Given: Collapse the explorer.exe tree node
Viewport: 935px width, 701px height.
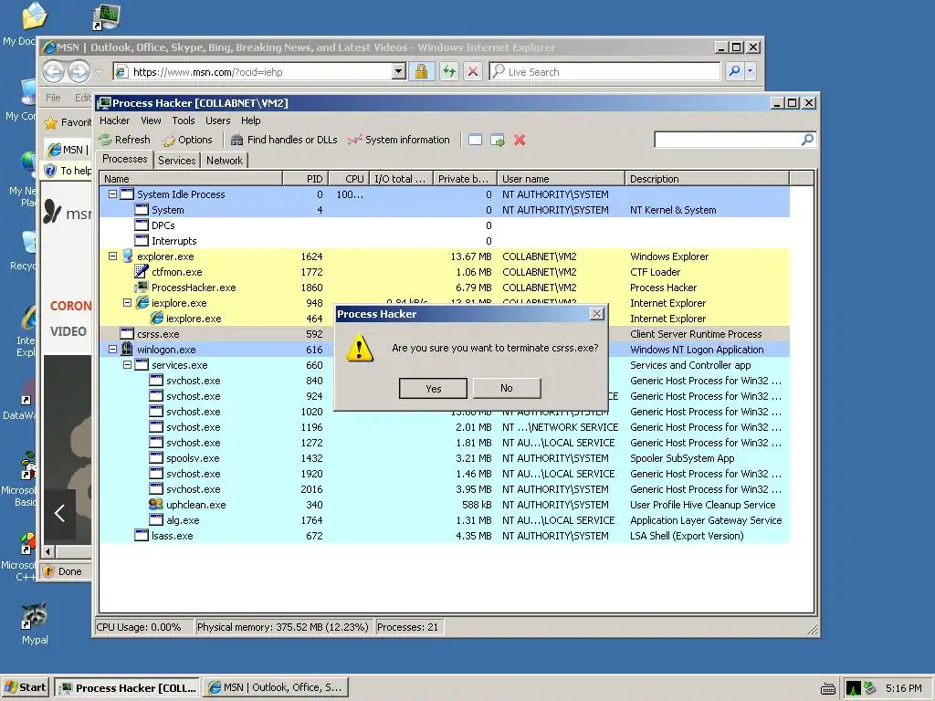Looking at the screenshot, I should 112,256.
